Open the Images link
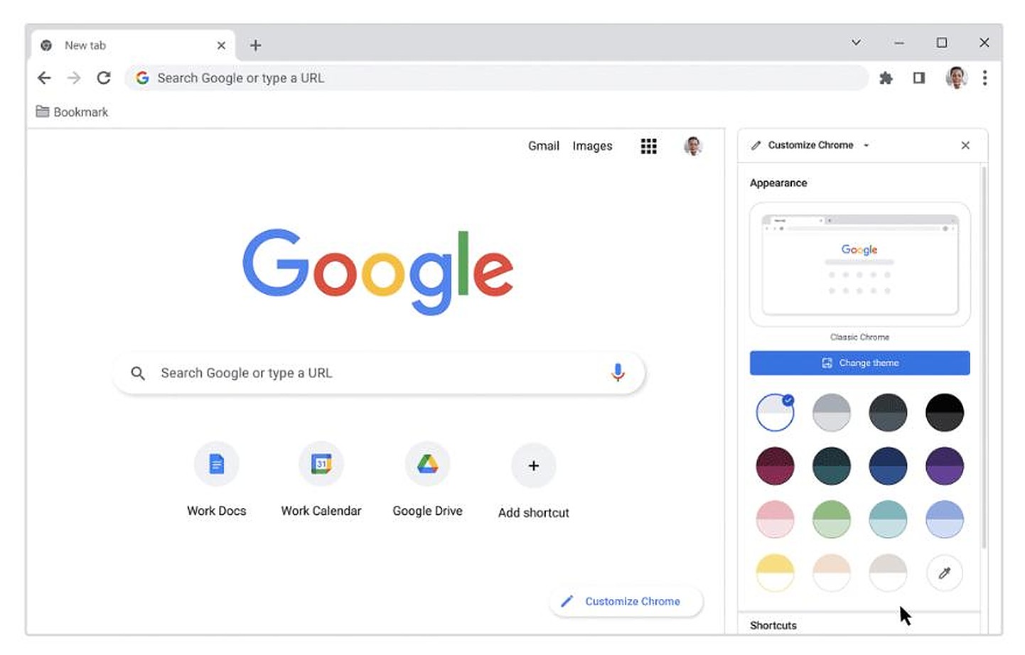This screenshot has height=655, width=1025. (592, 146)
